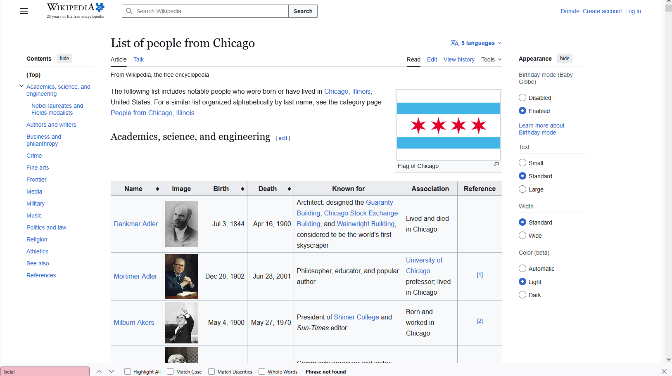The width and height of the screenshot is (672, 376).
Task: Hide the Appearance panel
Action: [565, 59]
